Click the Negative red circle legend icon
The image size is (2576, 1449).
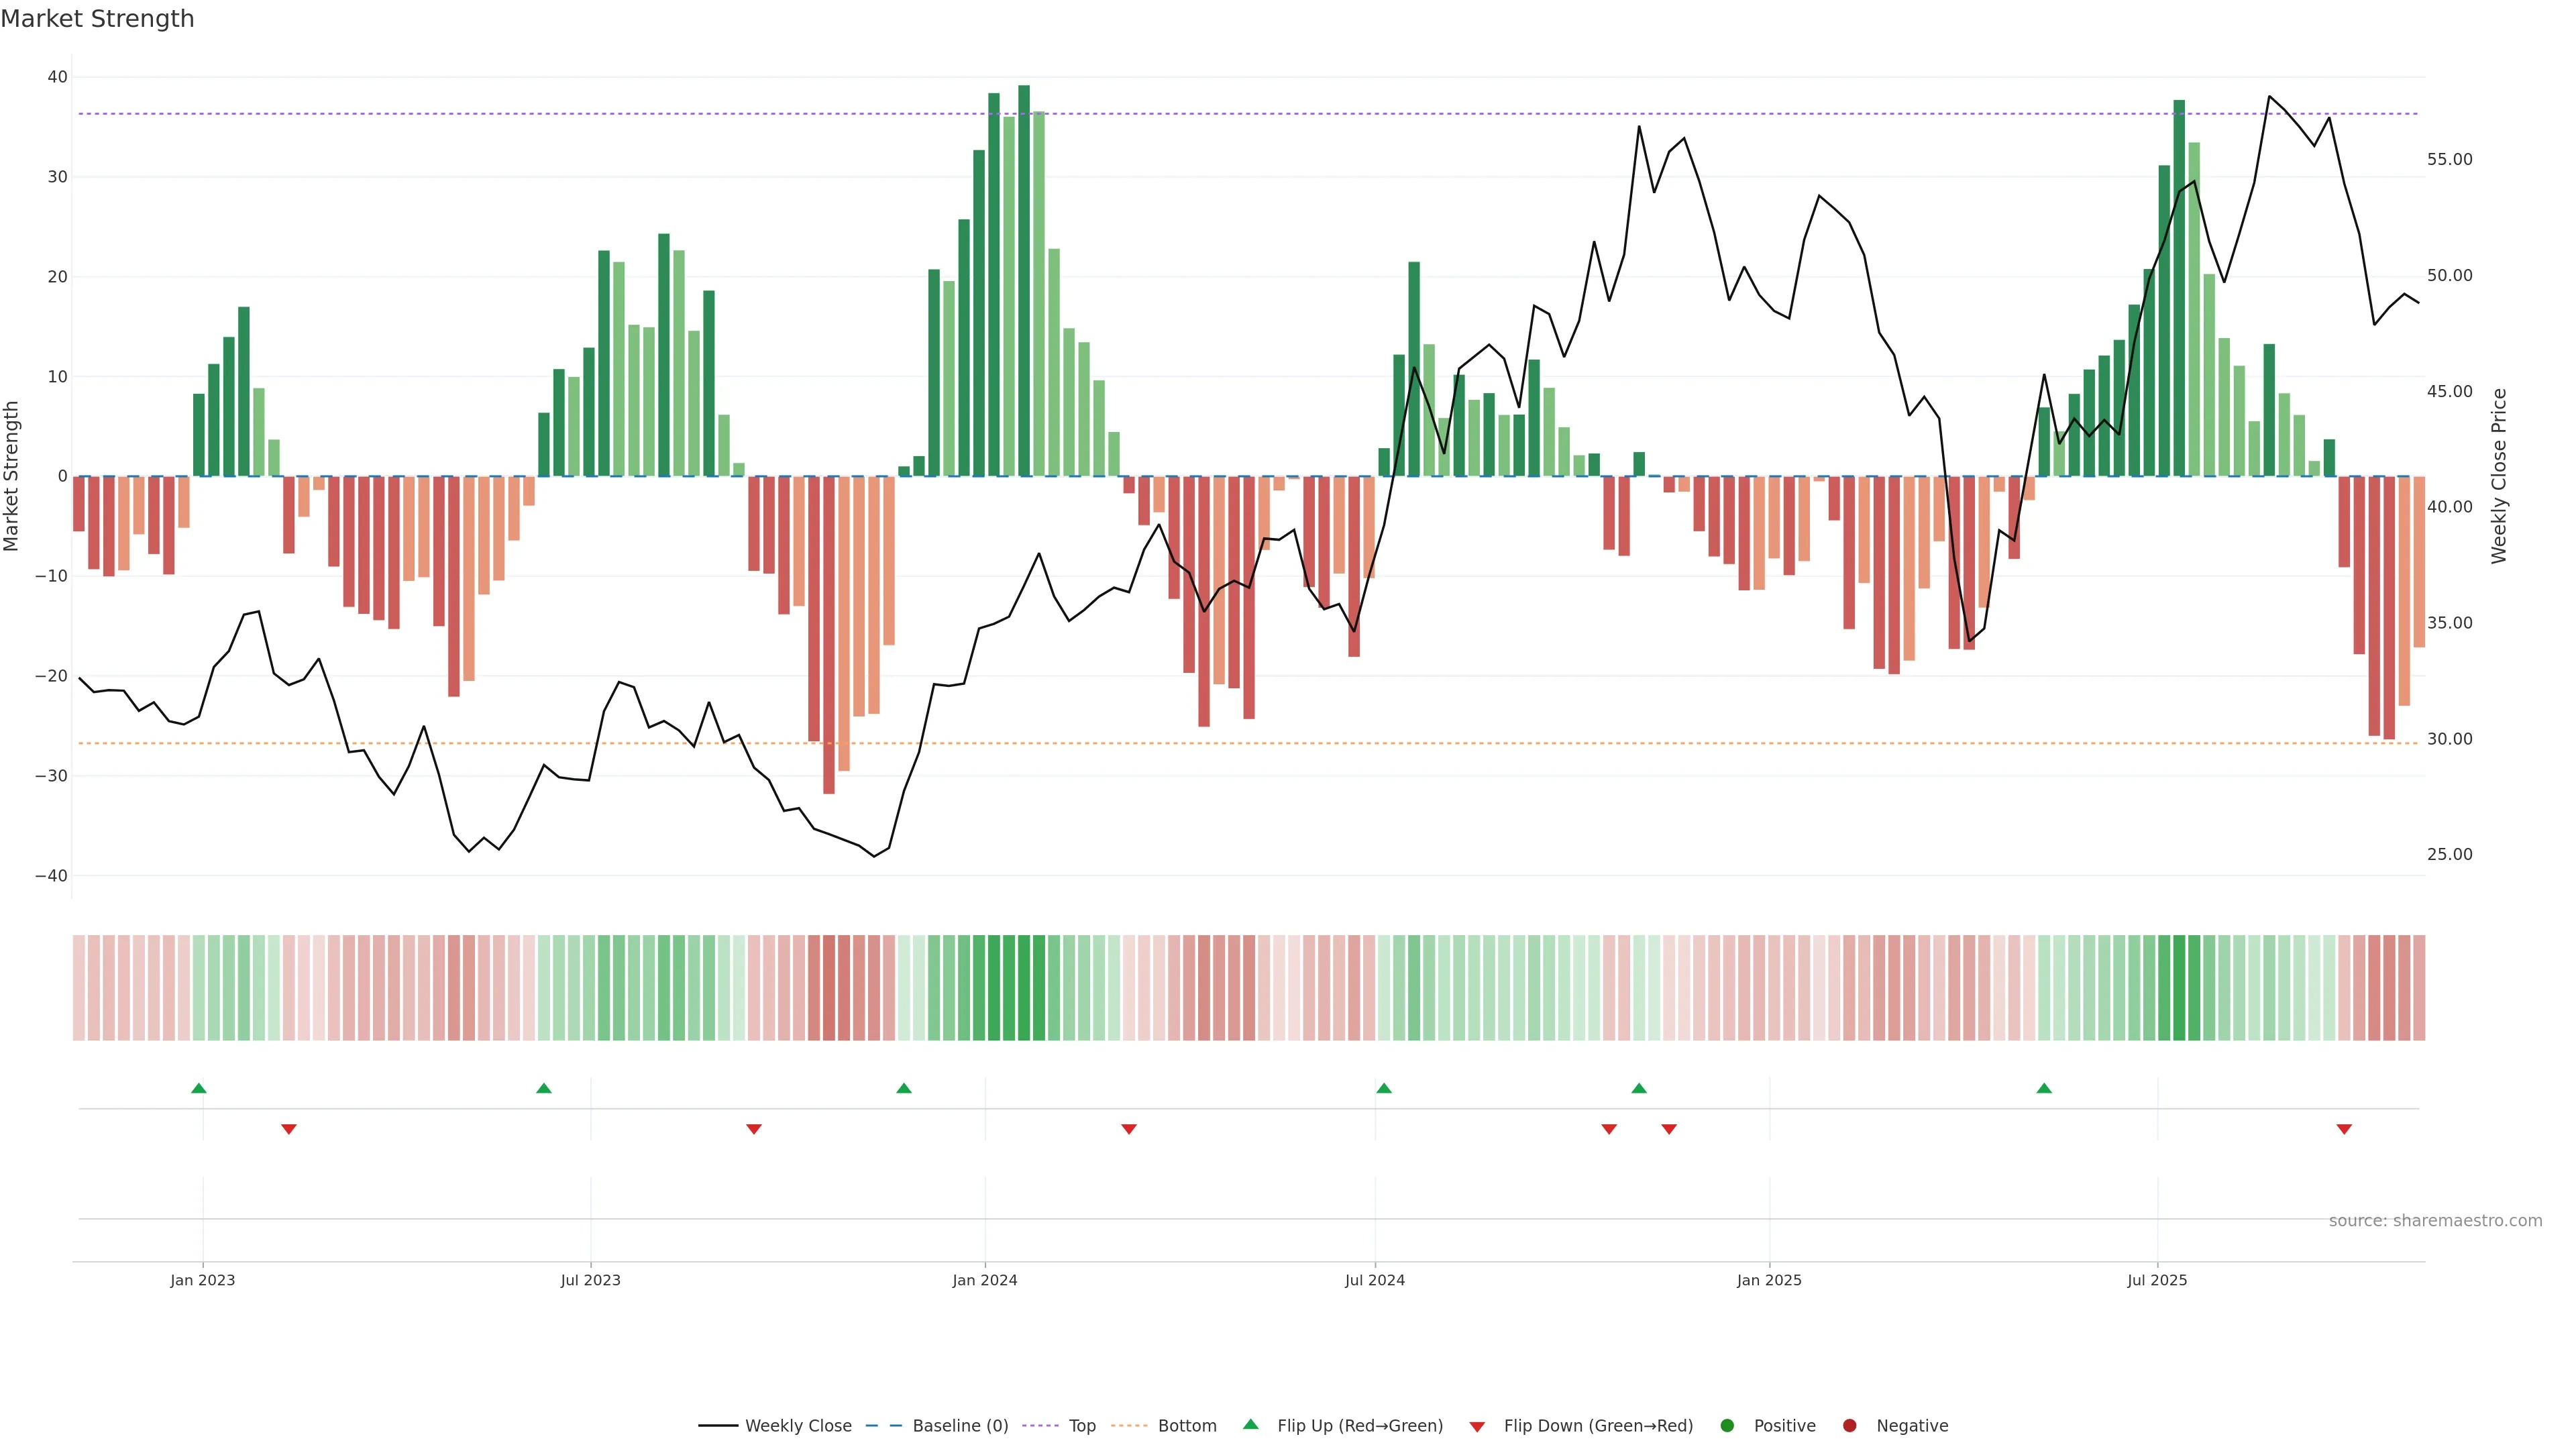coord(1849,1426)
